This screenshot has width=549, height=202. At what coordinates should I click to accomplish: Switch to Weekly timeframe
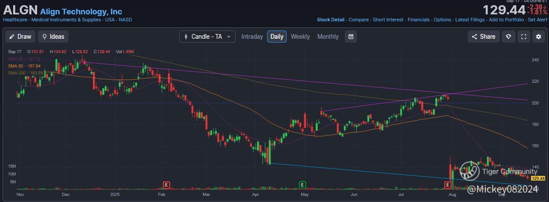(x=300, y=37)
